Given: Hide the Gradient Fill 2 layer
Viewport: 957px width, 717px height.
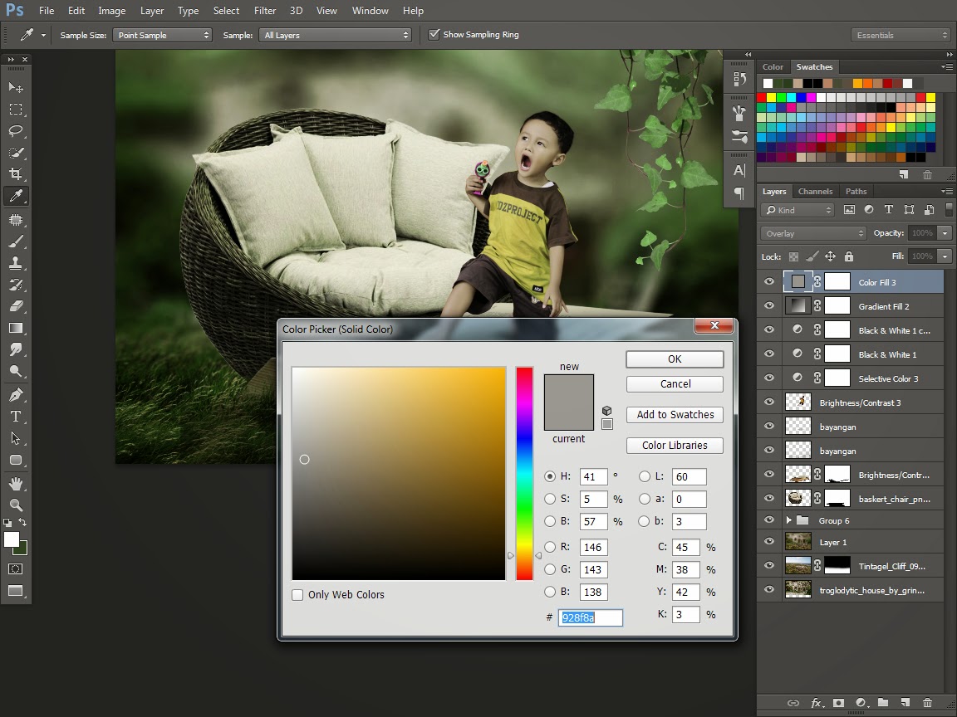Looking at the screenshot, I should click(769, 306).
